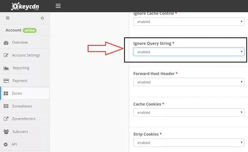Open Zones in the sidebar
The width and height of the screenshot is (248, 152).
tap(17, 93)
